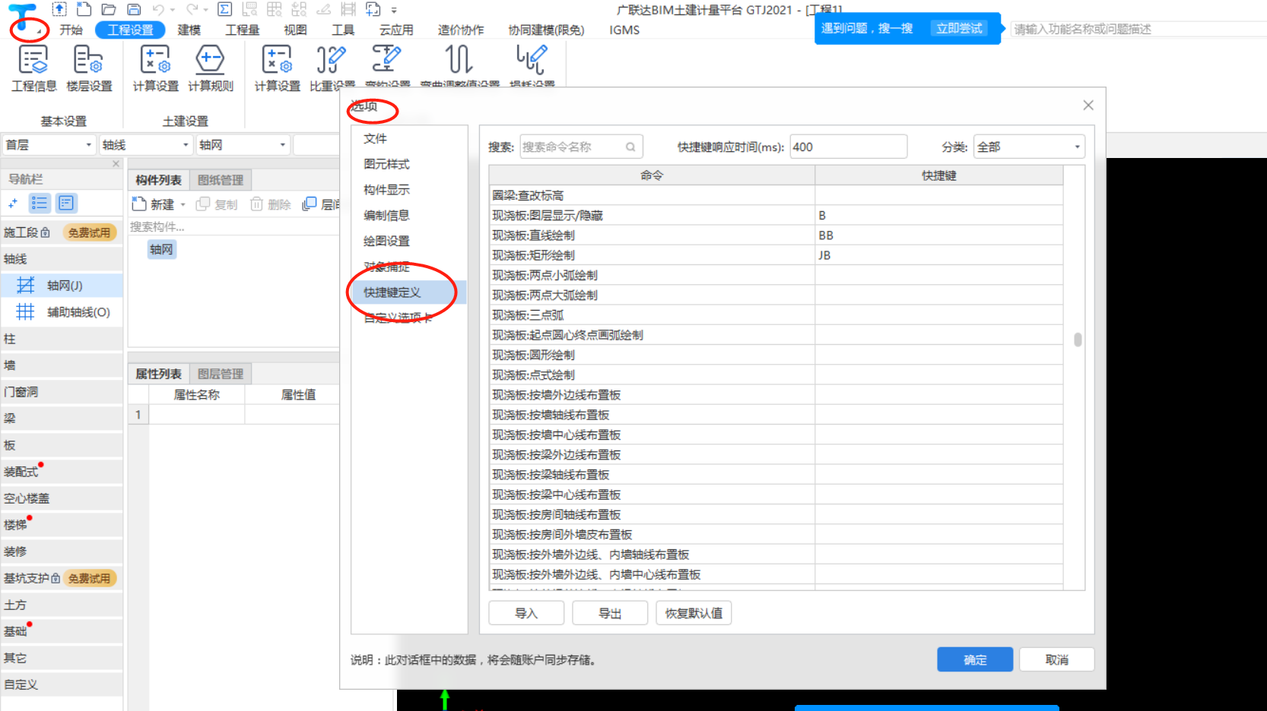Screen dimensions: 1267x711
Task: Click the navigation bar add/sparkle icon
Action: click(x=13, y=203)
